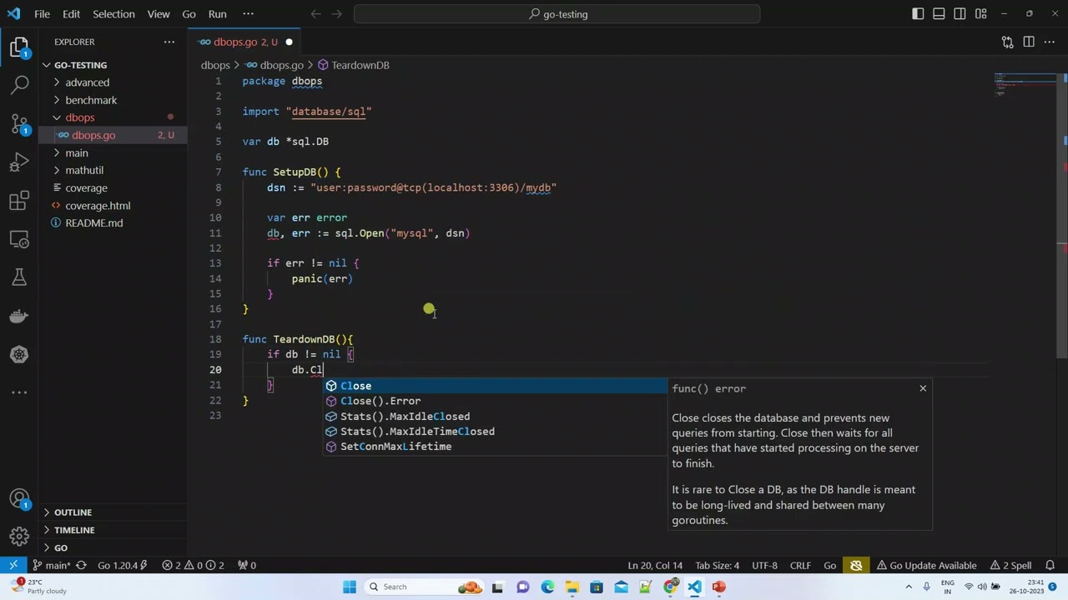Open the File menu

(x=42, y=14)
